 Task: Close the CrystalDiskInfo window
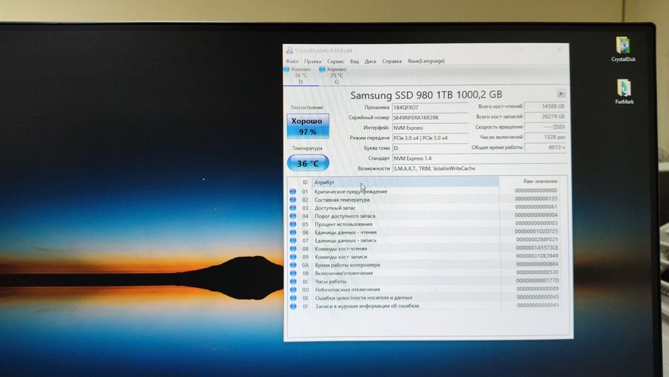coord(559,50)
